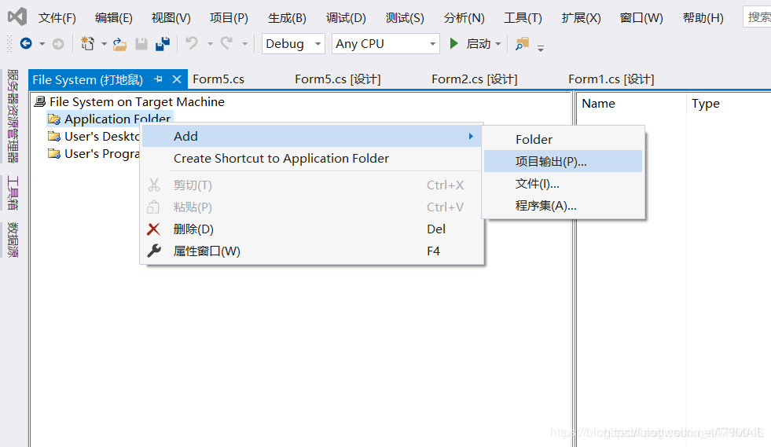The image size is (771, 447).
Task: Open the 编辑(E) menu
Action: 114,18
